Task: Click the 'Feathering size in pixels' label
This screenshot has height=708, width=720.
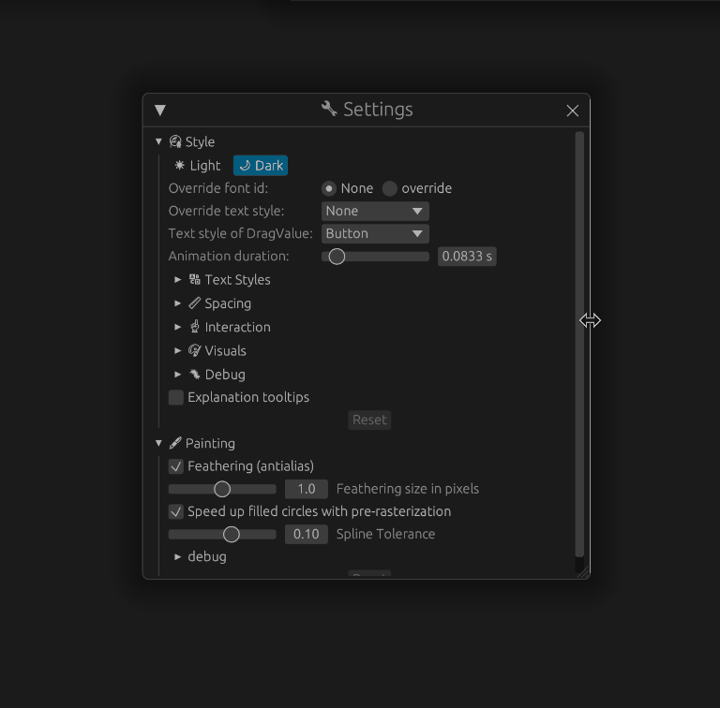Action: point(408,489)
